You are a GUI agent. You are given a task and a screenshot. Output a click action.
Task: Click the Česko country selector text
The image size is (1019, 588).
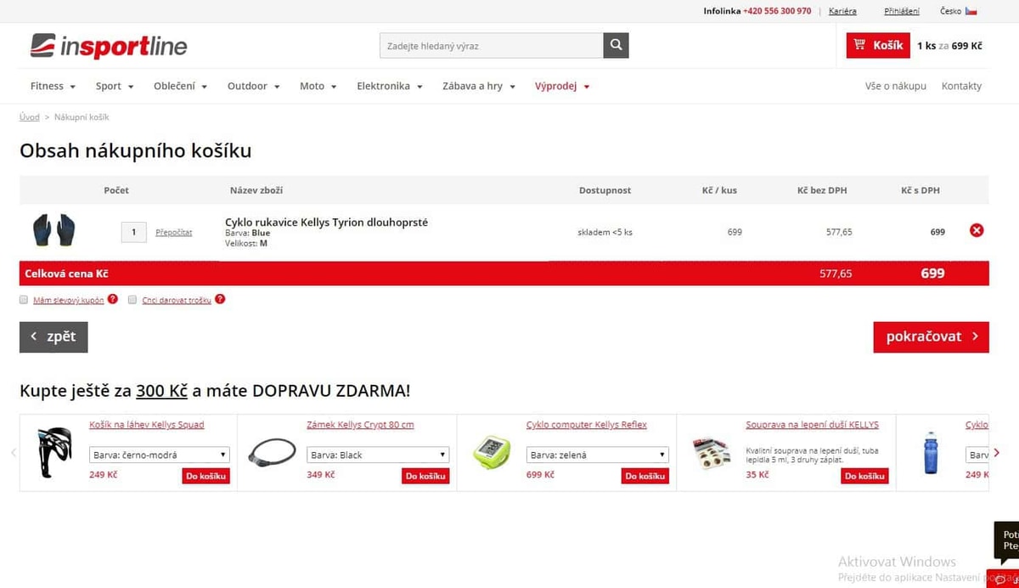click(950, 11)
